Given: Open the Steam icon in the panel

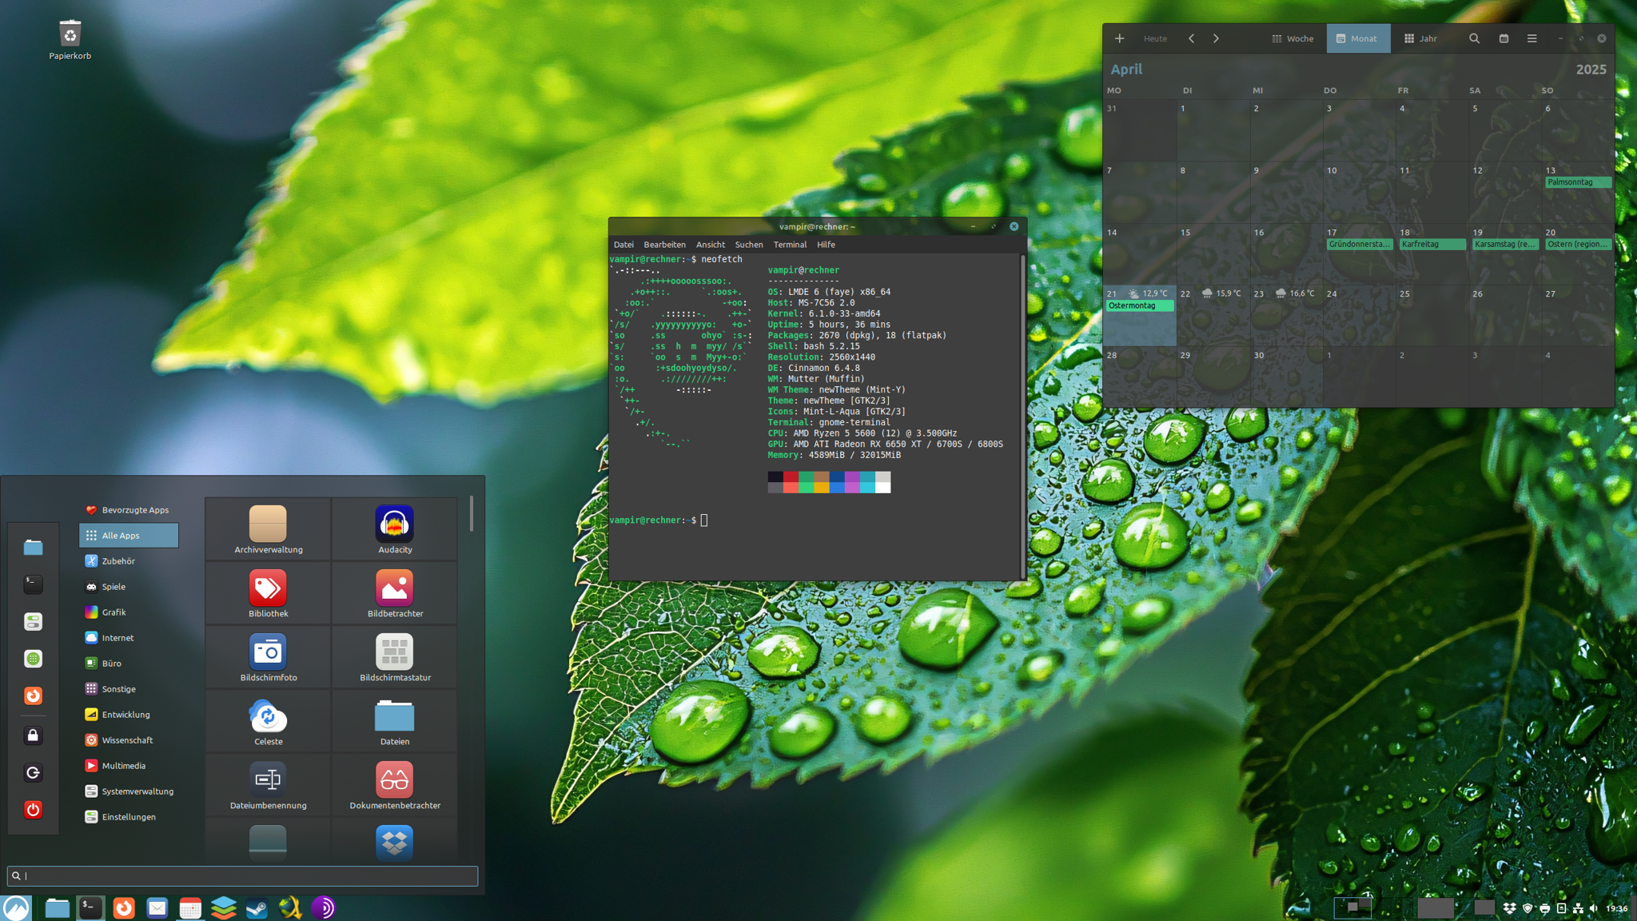Looking at the screenshot, I should [x=257, y=908].
